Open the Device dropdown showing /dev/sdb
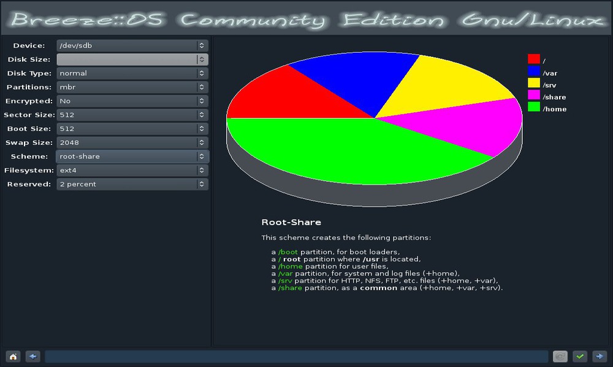The width and height of the screenshot is (613, 367). (x=132, y=45)
